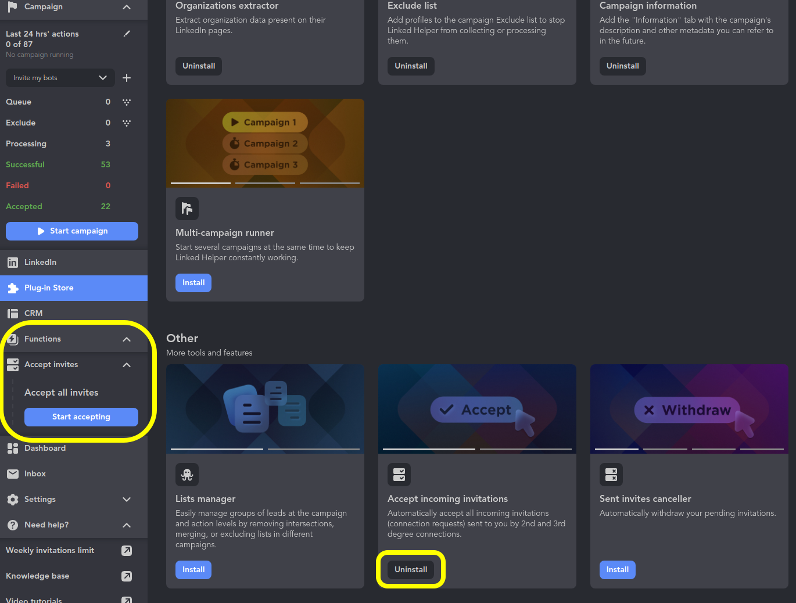Click the Sent invites canceller icon

pos(611,475)
